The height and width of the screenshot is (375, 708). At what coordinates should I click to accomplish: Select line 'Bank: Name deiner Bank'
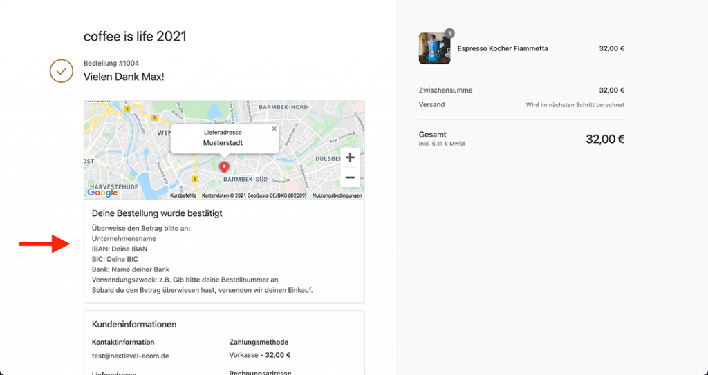coord(131,270)
